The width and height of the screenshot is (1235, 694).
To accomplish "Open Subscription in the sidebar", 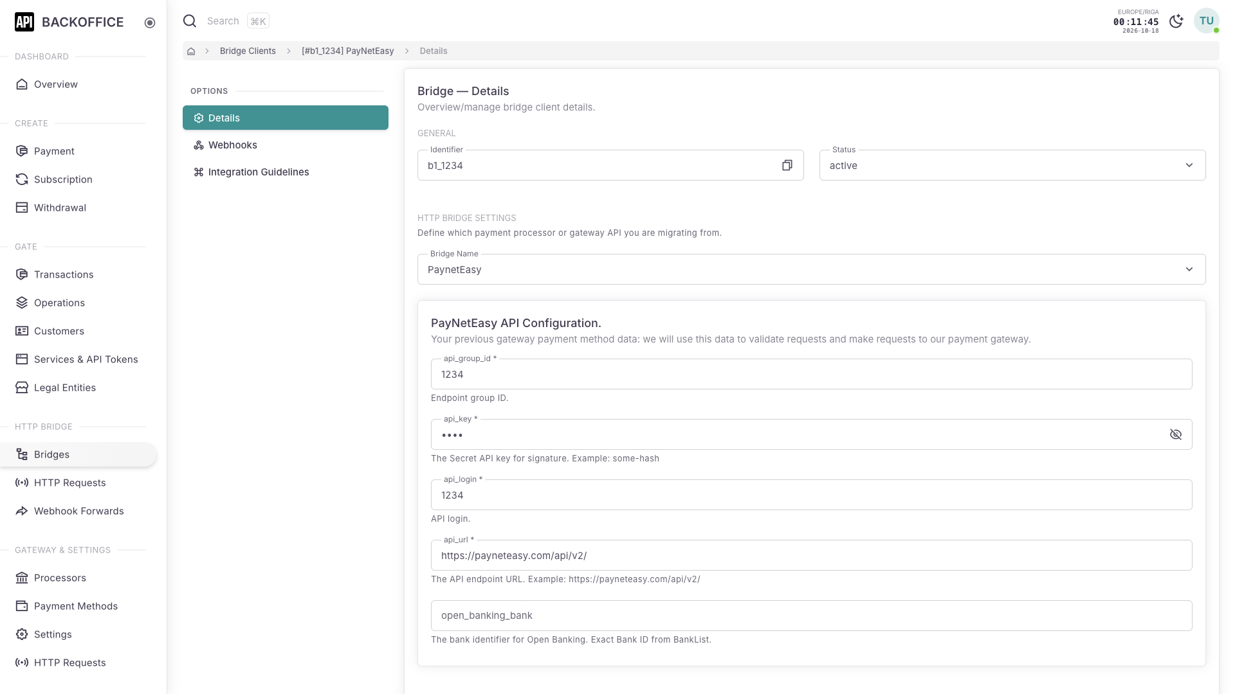I will click(x=78, y=179).
